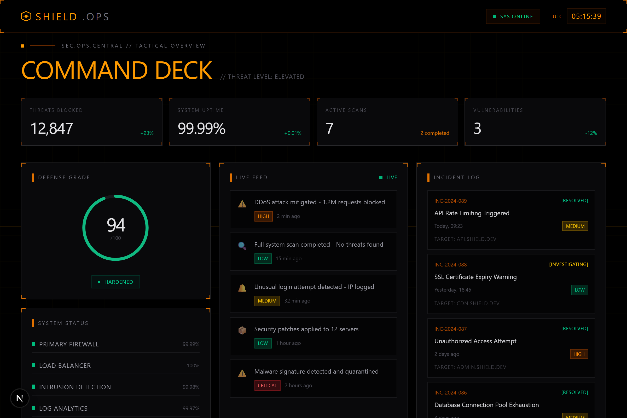Select the Load Balancer status row

coord(115,365)
